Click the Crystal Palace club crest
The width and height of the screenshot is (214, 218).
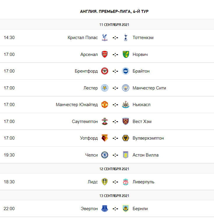[105, 38]
